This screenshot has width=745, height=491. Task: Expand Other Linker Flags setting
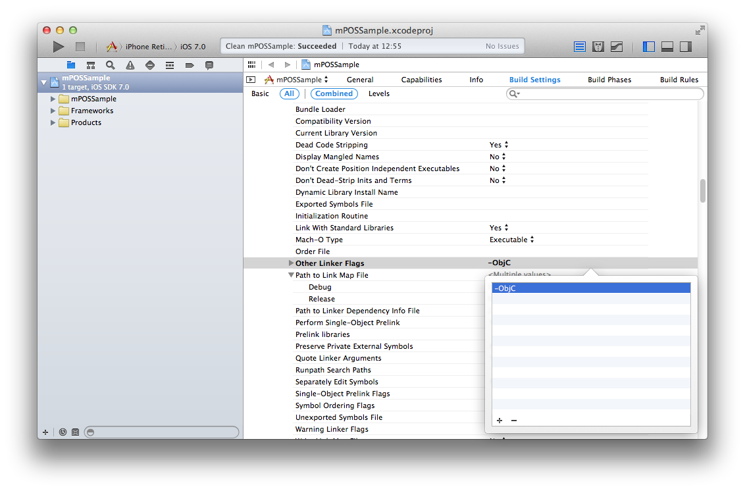[x=291, y=263]
